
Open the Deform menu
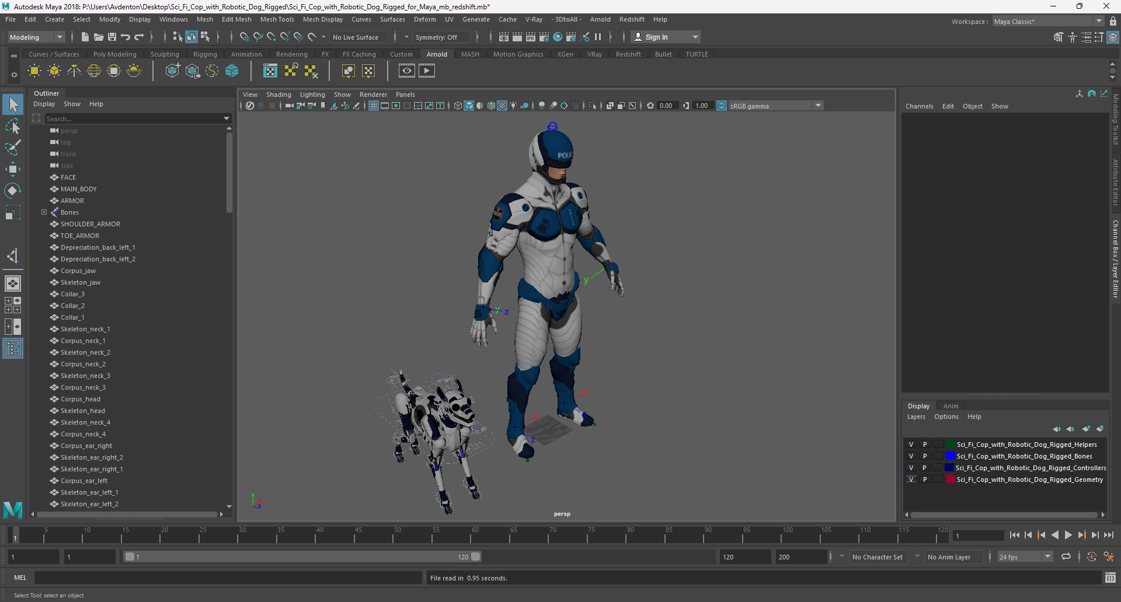[424, 19]
